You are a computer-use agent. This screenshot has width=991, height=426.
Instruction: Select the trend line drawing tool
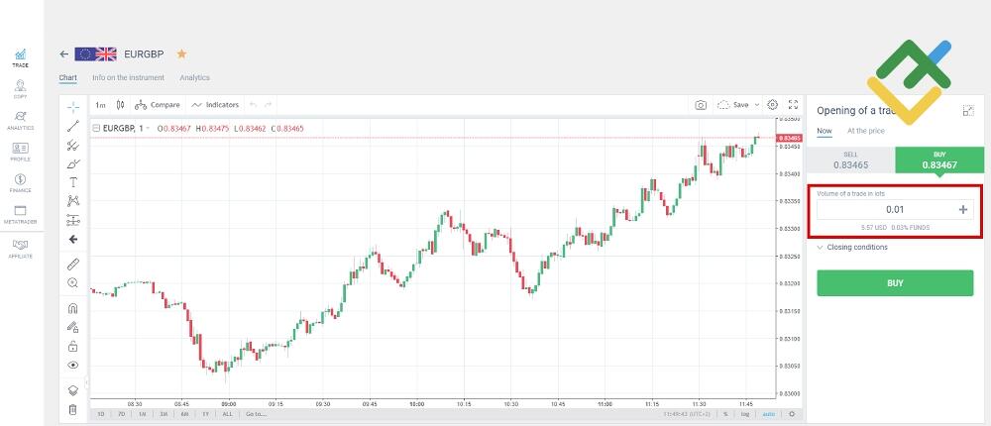click(72, 126)
